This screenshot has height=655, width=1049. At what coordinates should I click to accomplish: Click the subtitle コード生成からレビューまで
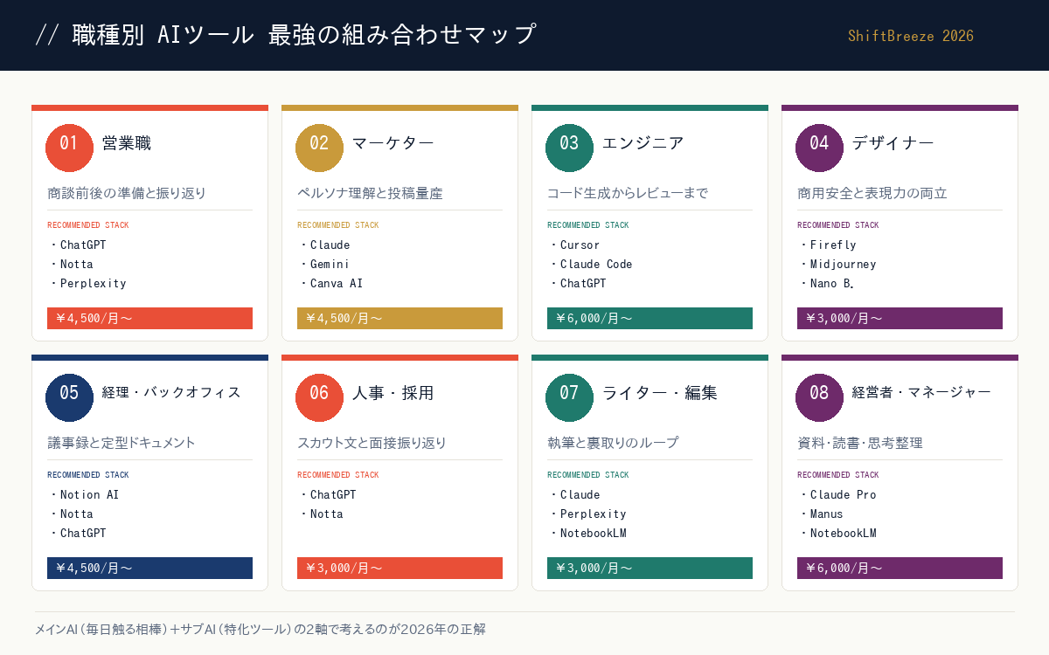[628, 193]
